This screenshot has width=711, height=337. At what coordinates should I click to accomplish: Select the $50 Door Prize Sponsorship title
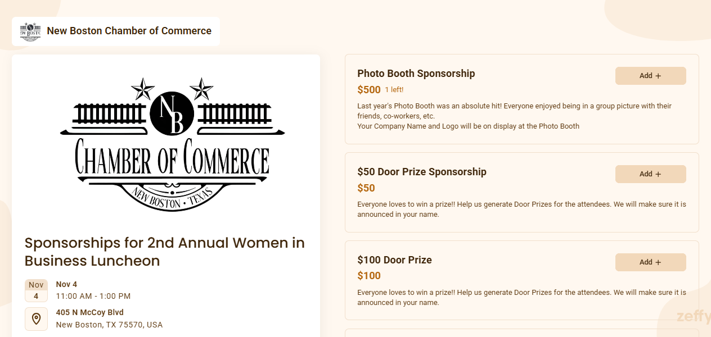coord(422,172)
